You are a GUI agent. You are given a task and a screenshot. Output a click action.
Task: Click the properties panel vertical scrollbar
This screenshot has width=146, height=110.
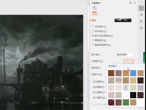tap(88, 28)
